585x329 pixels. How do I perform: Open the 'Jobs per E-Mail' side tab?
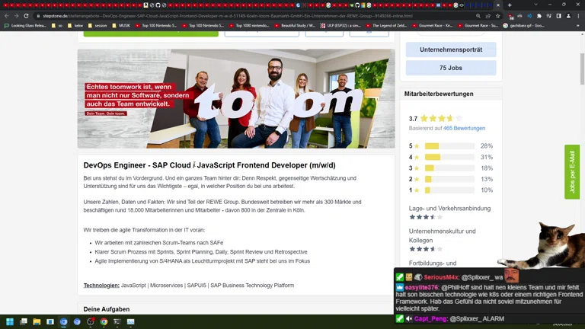coord(571,172)
